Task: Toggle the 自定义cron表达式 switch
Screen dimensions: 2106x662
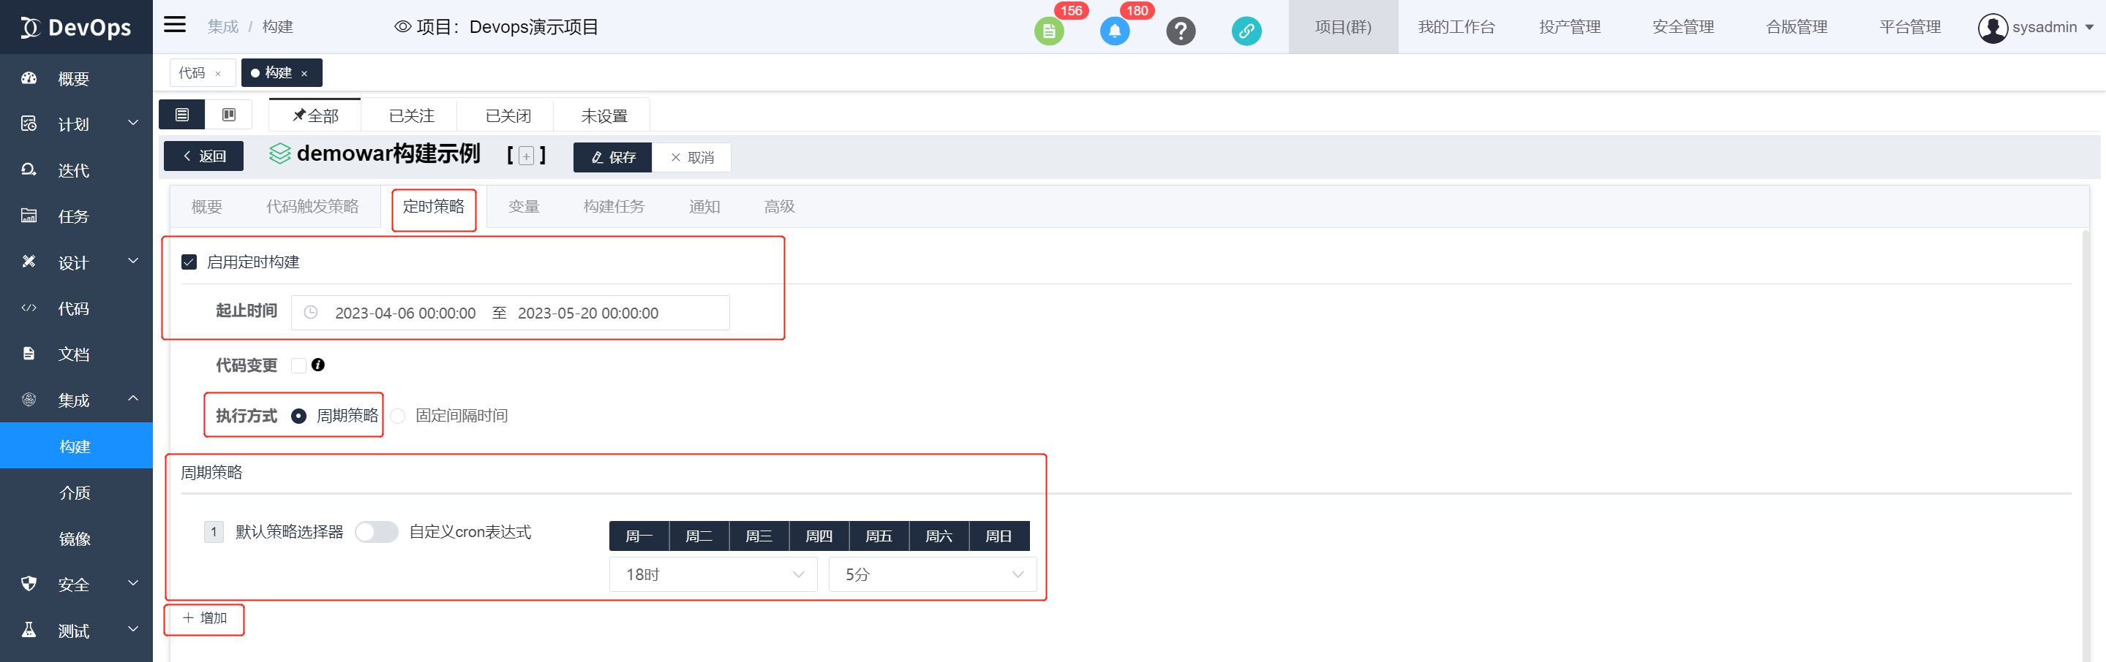Action: pyautogui.click(x=376, y=532)
